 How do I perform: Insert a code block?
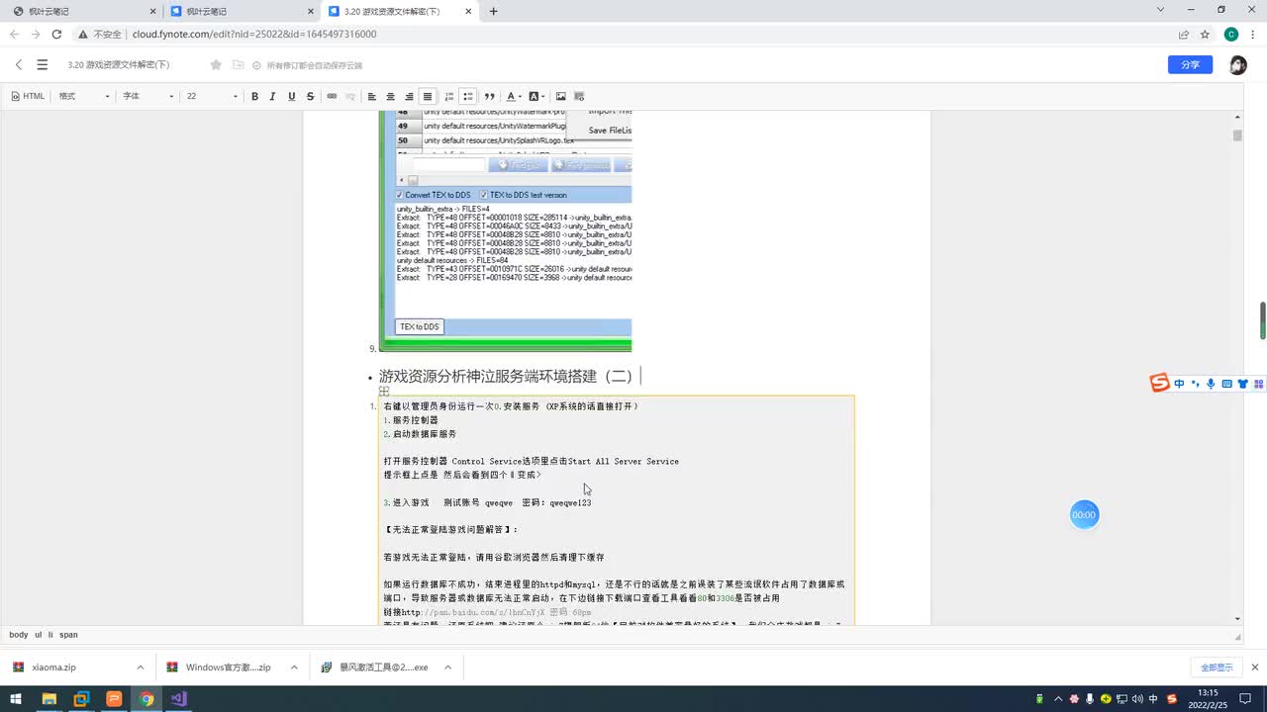point(579,96)
